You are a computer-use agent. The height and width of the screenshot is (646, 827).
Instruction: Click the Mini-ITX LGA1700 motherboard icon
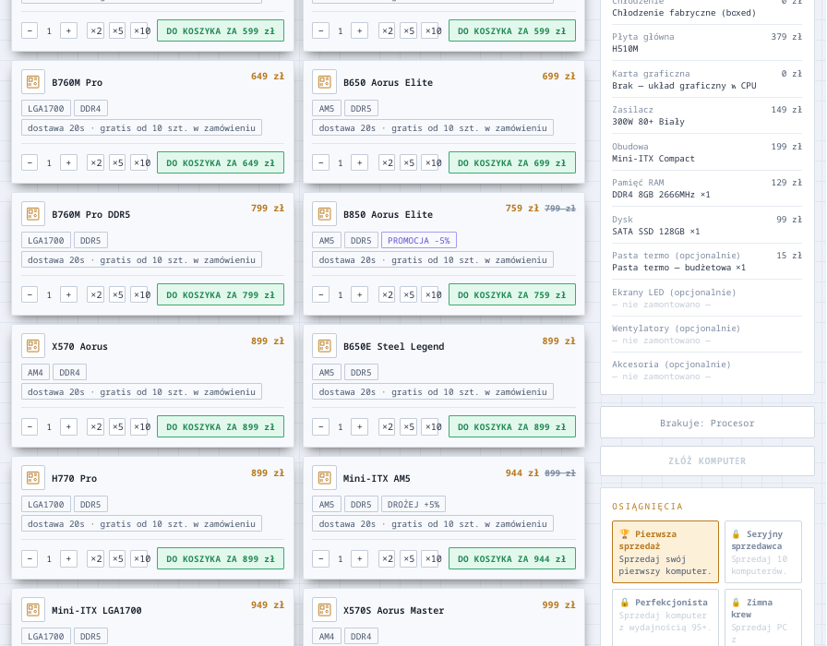(x=32, y=610)
